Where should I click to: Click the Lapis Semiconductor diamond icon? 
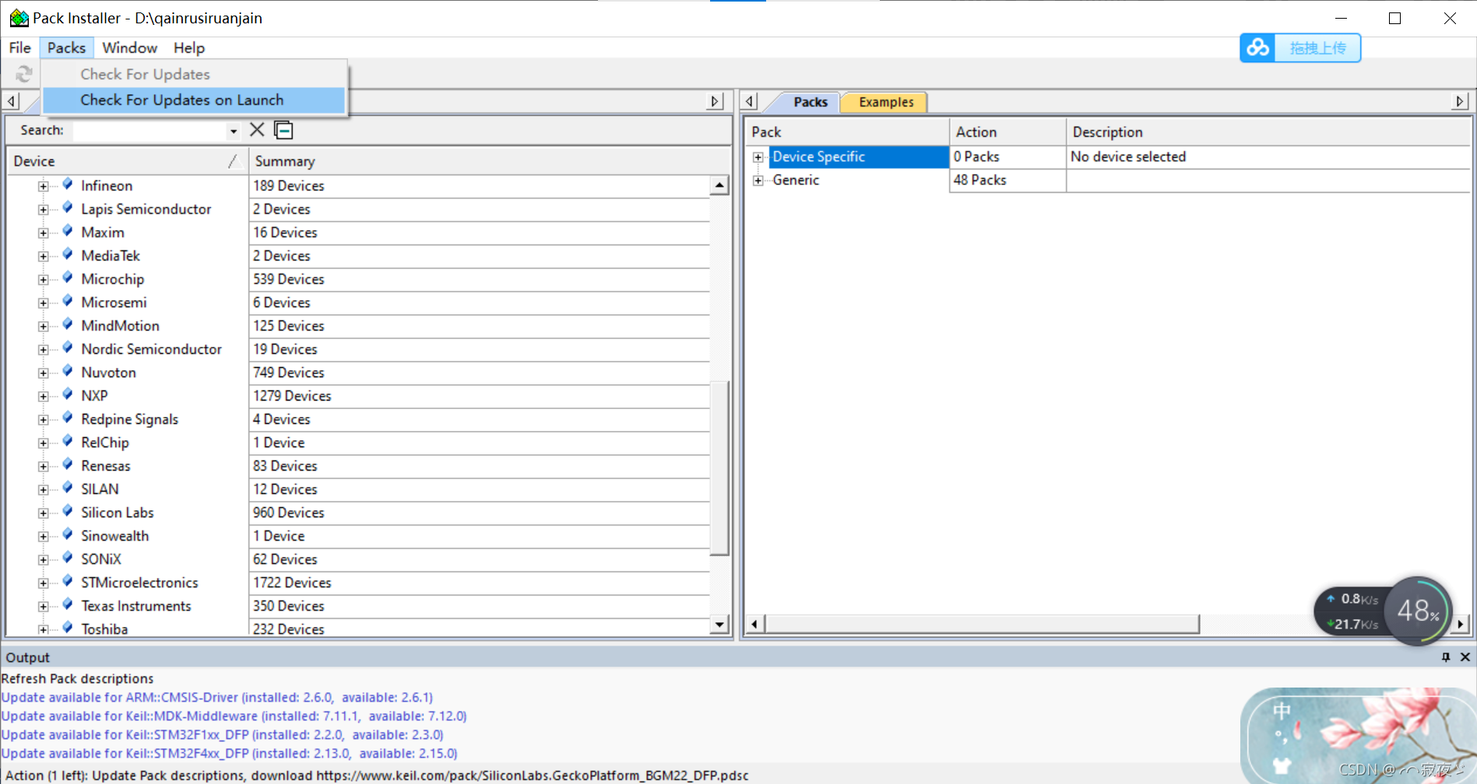[x=68, y=208]
